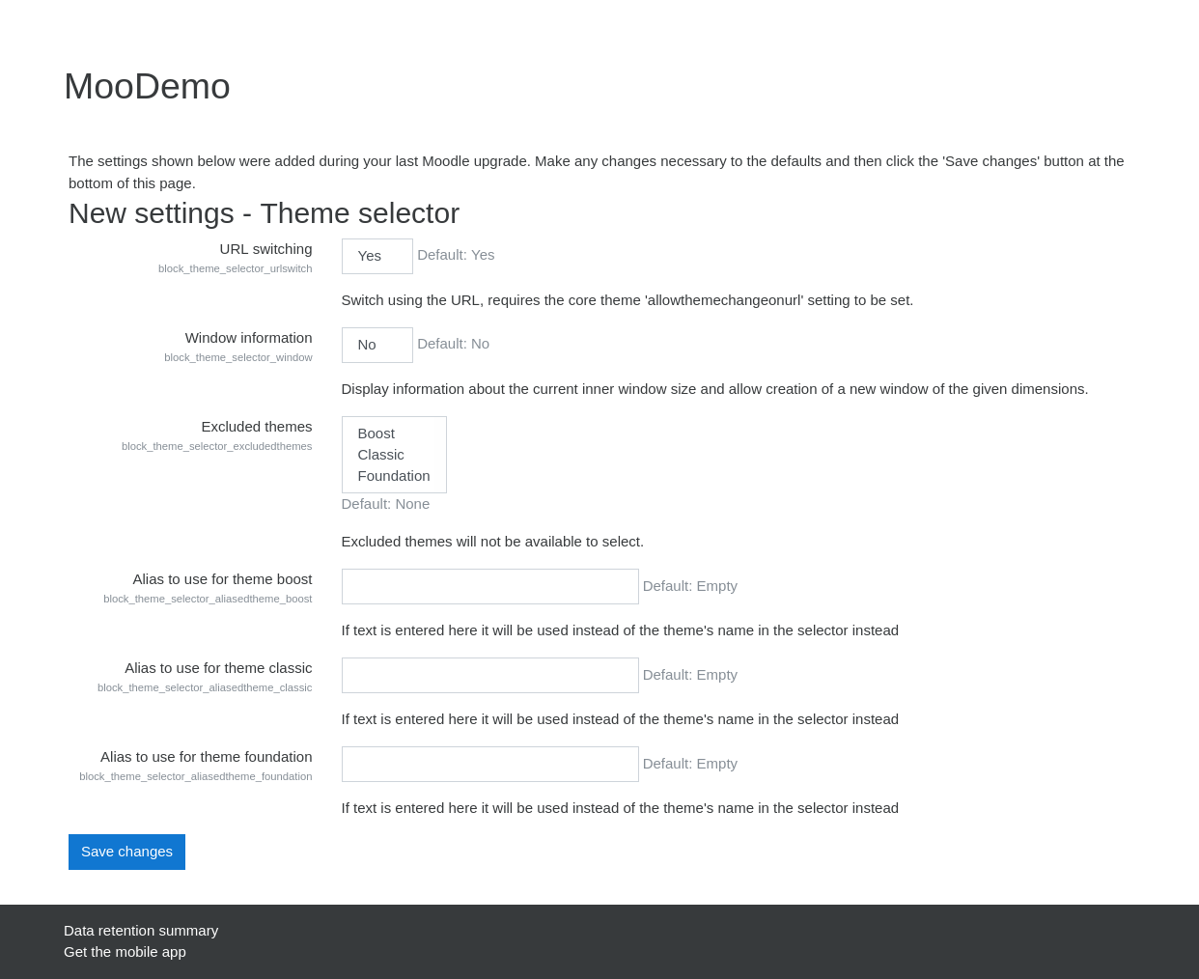The height and width of the screenshot is (979, 1199).
Task: Open the URL switching dropdown
Action: 376,256
